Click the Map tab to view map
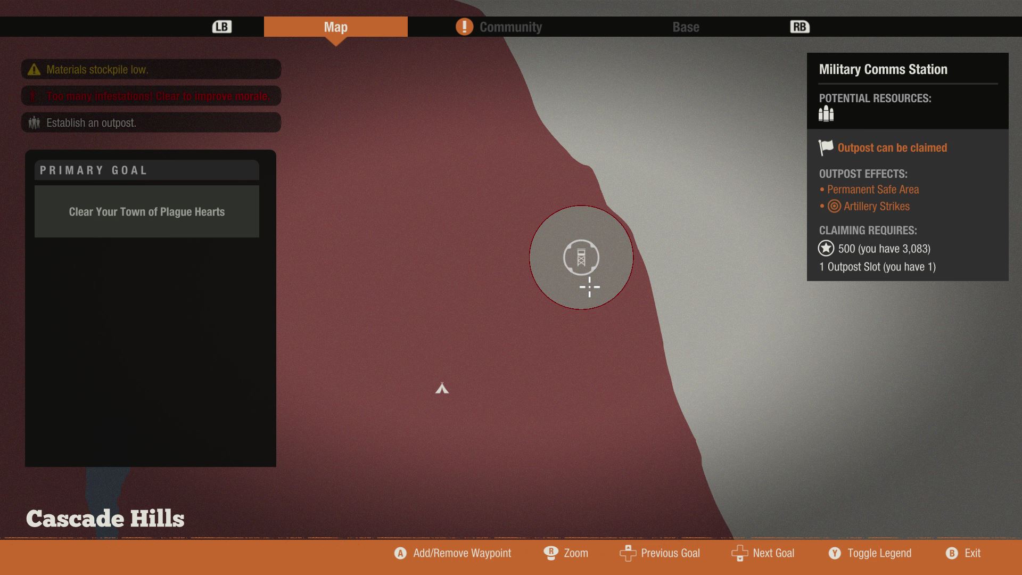Image resolution: width=1022 pixels, height=575 pixels. tap(335, 26)
